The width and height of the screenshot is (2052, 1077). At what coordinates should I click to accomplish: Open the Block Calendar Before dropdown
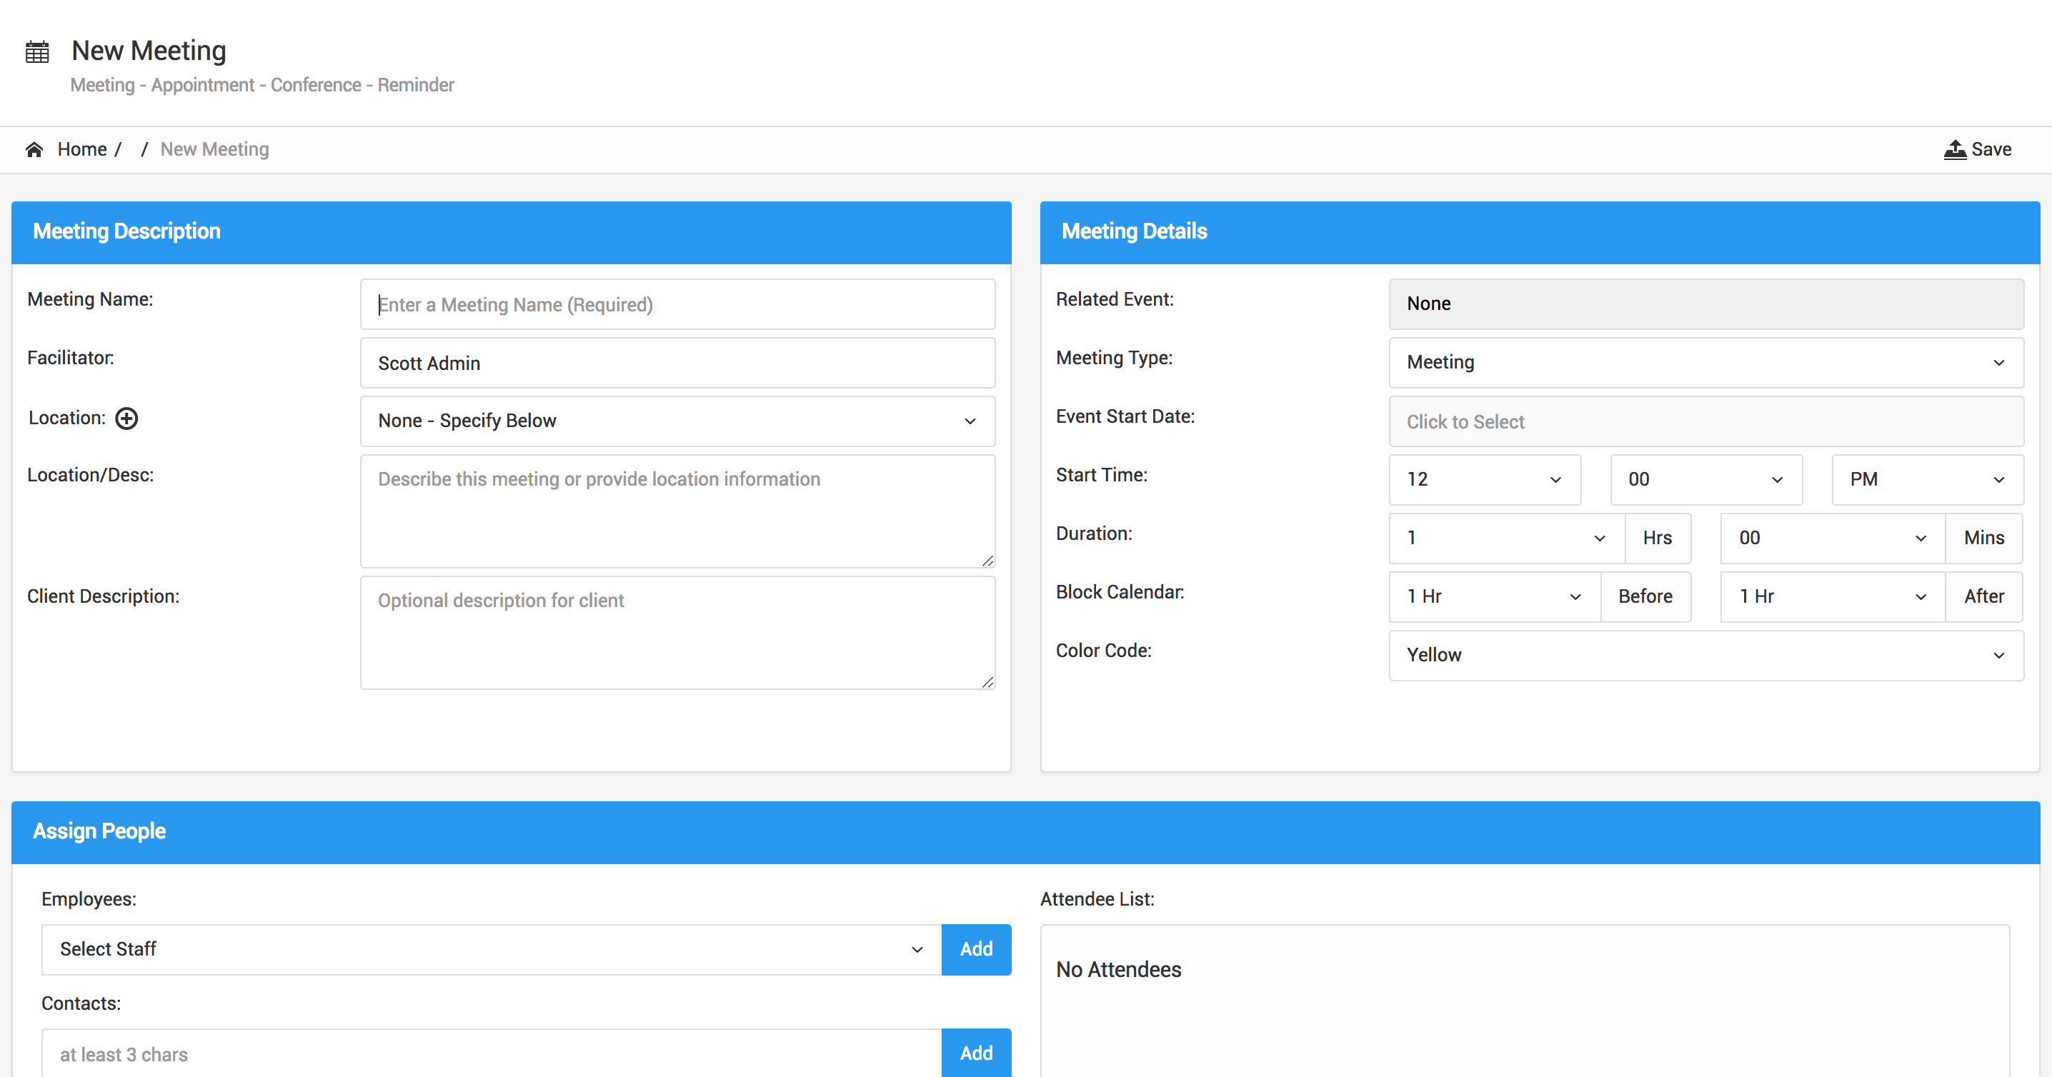pos(1493,596)
